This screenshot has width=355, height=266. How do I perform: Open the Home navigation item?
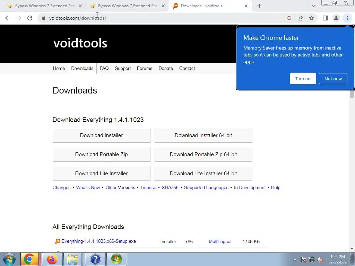(x=59, y=68)
